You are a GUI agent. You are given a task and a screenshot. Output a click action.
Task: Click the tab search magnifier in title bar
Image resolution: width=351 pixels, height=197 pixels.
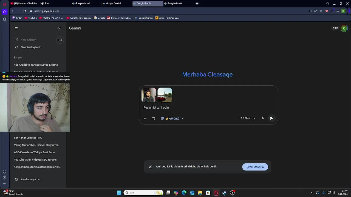click(328, 4)
